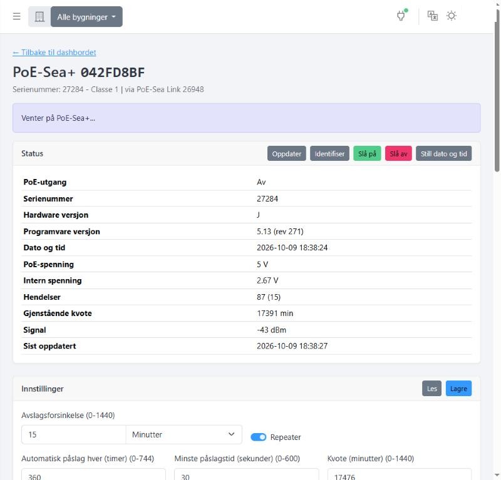This screenshot has width=501, height=480.
Task: Click the Status panel header label
Action: click(x=32, y=153)
